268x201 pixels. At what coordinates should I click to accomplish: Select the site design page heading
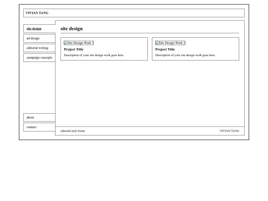coord(71,29)
